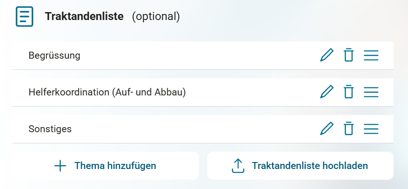Click the Traktandenliste section heading
Viewport: 408px width, 189px height.
click(84, 17)
